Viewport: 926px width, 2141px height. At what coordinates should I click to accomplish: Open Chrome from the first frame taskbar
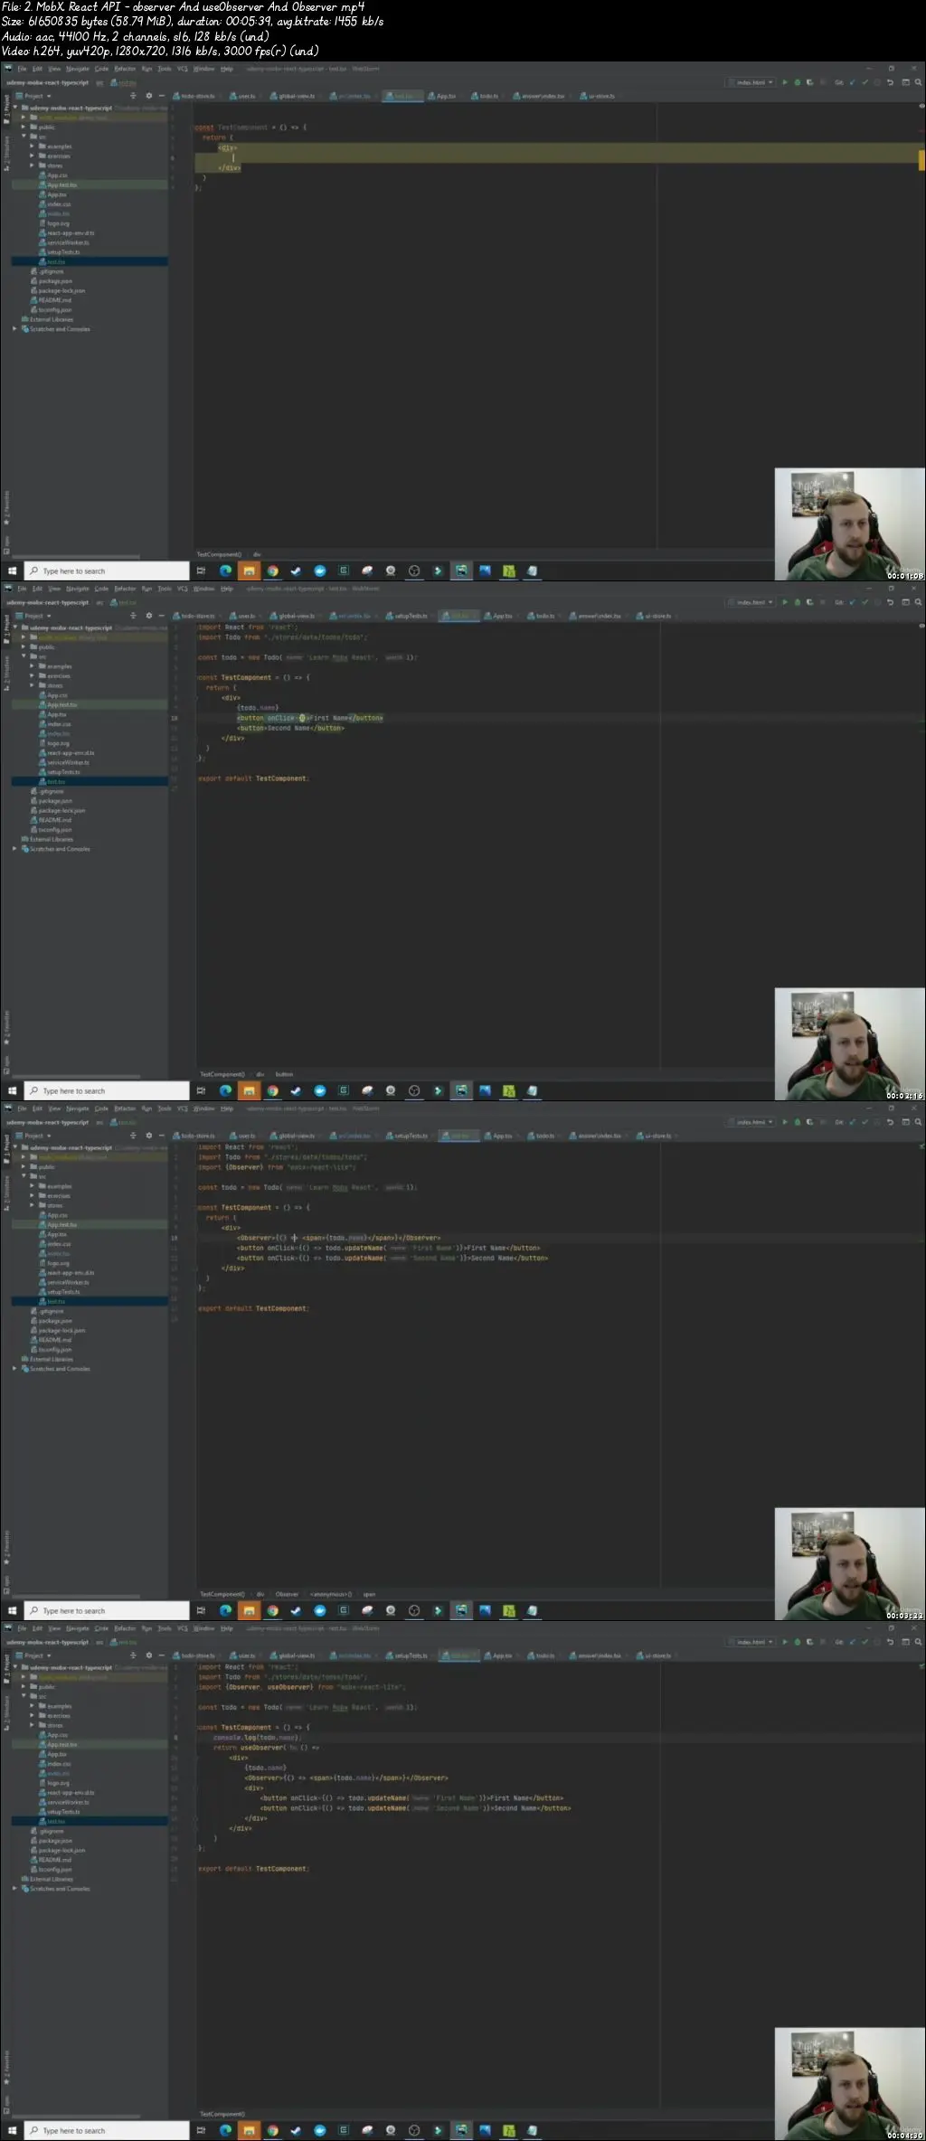pos(272,571)
